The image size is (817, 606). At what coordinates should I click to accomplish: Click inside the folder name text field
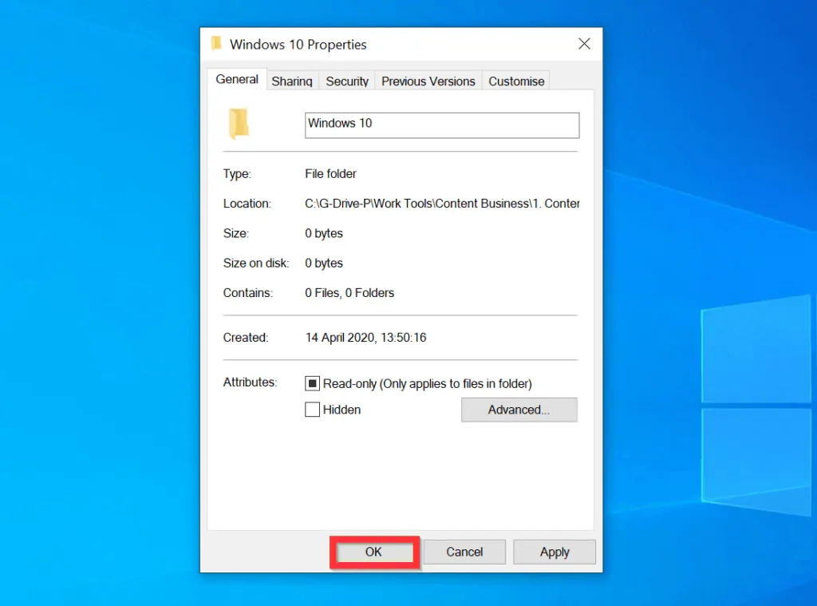[442, 125]
